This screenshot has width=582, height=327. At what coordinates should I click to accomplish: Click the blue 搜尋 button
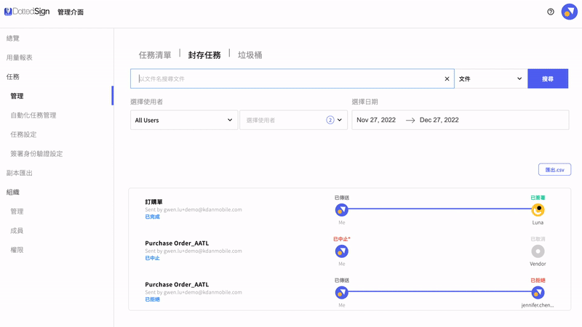[548, 78]
